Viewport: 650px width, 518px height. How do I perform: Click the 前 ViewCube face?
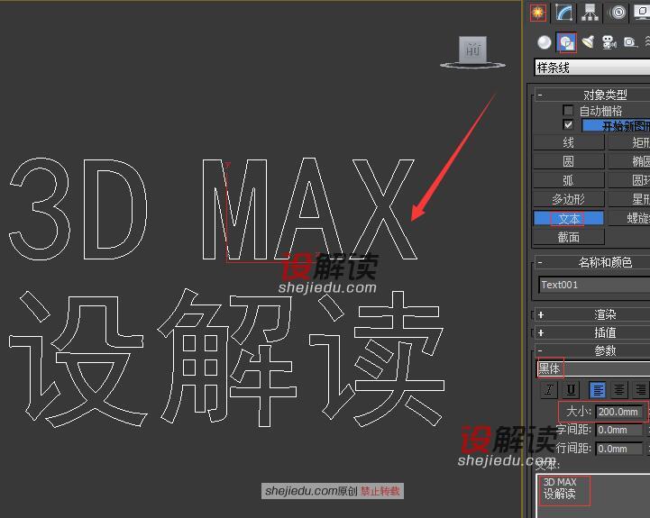[x=473, y=50]
